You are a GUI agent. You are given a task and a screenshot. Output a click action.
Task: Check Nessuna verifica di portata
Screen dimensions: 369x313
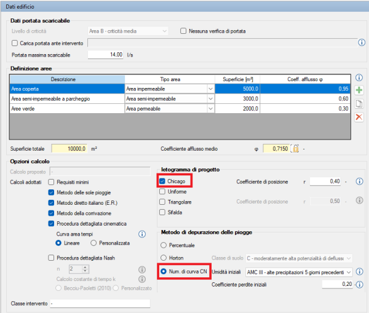click(x=183, y=31)
